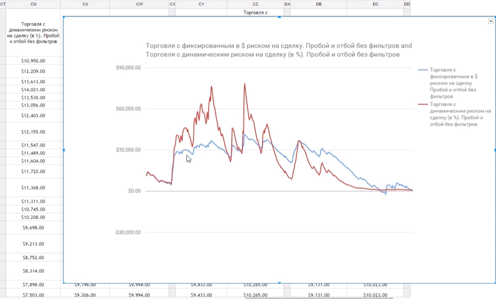This screenshot has height=299, width=496.
Task: Click the chart's bottom-center resize handle
Action: [x=279, y=283]
